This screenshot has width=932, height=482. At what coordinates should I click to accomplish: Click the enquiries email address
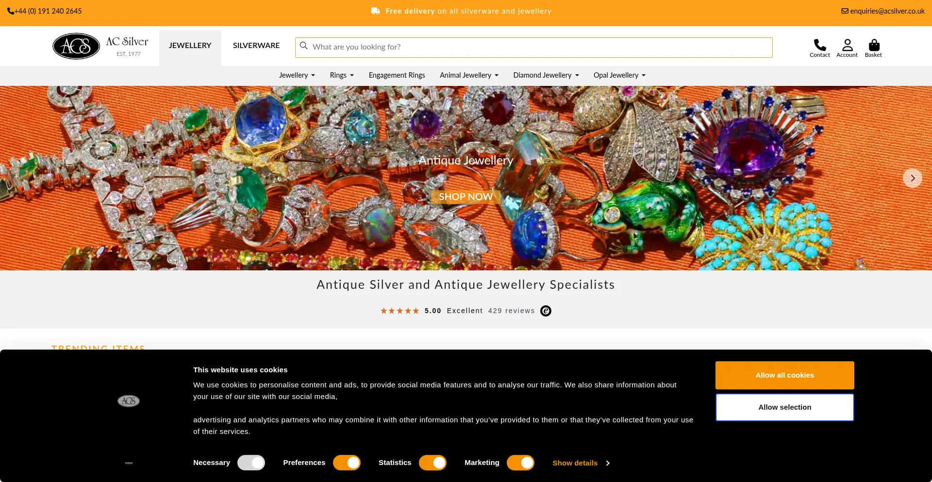pos(883,11)
